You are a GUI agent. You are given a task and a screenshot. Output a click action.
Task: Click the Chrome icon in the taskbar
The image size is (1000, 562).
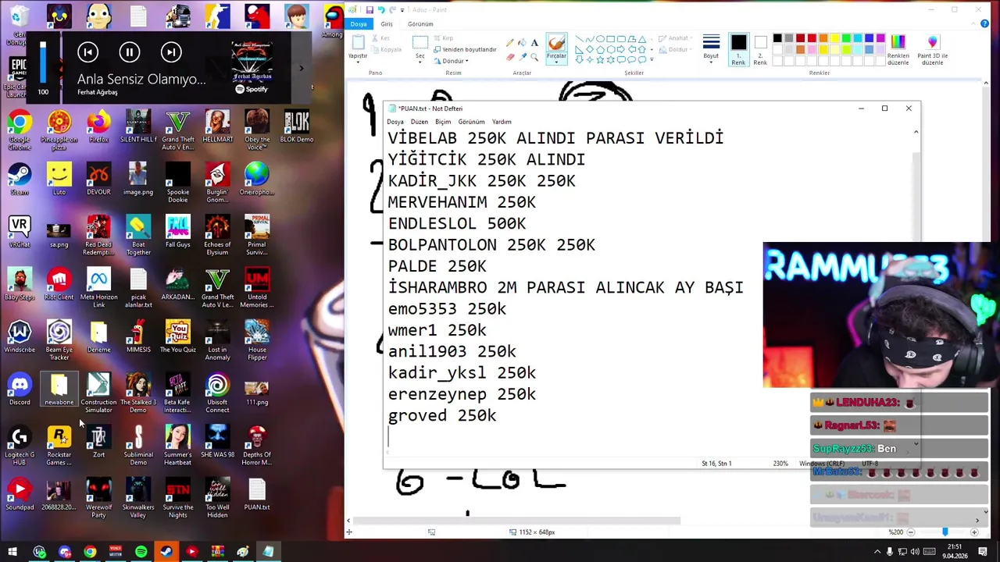[x=90, y=552]
